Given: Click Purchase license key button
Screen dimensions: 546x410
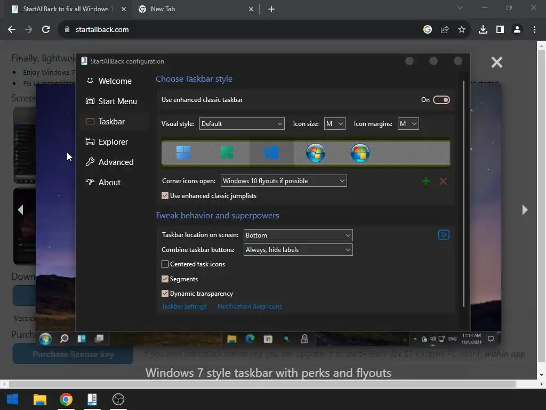Looking at the screenshot, I should (73, 354).
